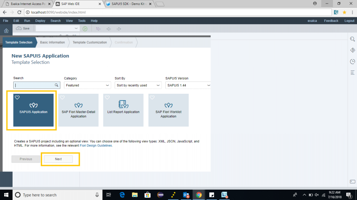Click the Next button
Image resolution: width=357 pixels, height=200 pixels.
click(x=58, y=159)
